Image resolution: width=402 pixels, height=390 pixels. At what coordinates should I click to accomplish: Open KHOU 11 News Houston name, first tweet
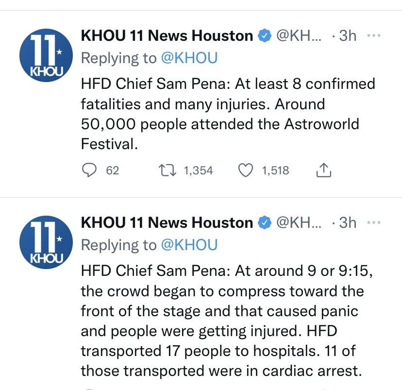167,35
